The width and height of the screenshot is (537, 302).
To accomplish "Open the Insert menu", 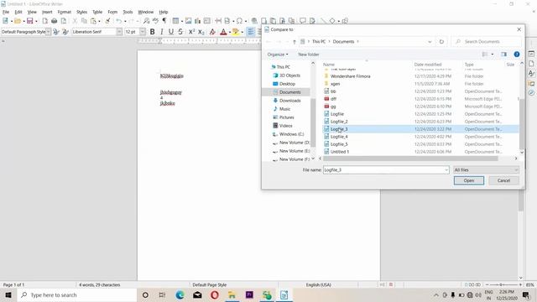I will click(47, 12).
